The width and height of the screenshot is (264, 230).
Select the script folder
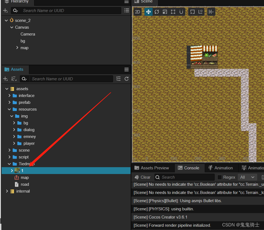coord(23,157)
